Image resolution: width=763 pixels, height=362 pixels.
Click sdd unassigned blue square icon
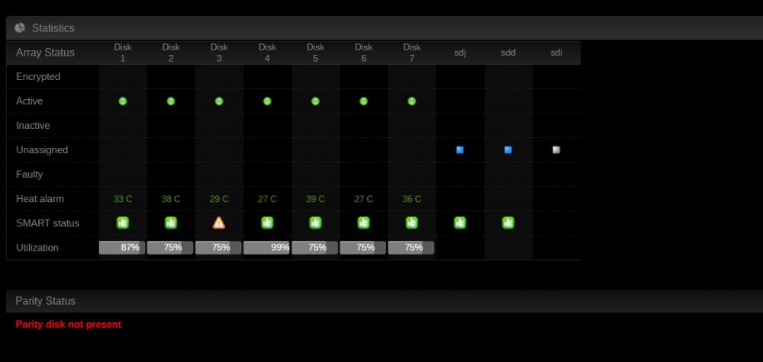(x=508, y=149)
